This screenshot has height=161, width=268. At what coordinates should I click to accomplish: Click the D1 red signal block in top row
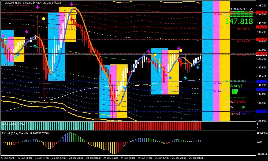[x=251, y=12]
